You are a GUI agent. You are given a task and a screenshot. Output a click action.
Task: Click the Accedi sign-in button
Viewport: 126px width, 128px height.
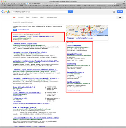point(120,12)
